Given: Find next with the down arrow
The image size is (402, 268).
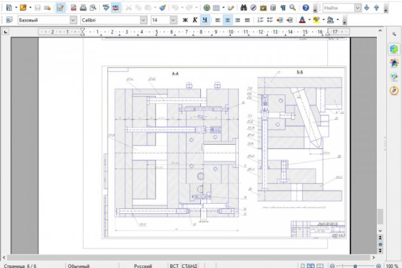Looking at the screenshot, I should pyautogui.click(x=367, y=8).
